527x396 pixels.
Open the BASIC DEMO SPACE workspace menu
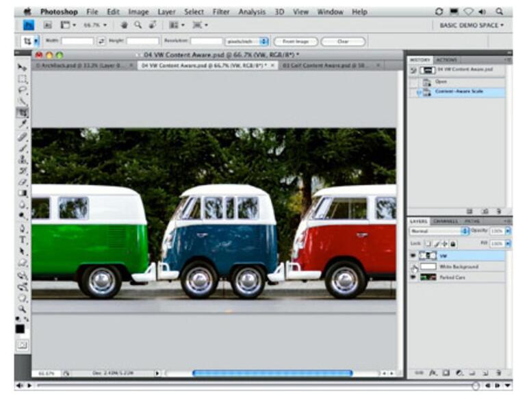tap(471, 25)
